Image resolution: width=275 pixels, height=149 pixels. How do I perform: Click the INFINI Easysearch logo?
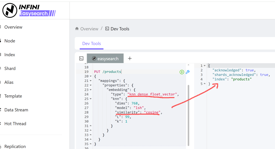29,10
